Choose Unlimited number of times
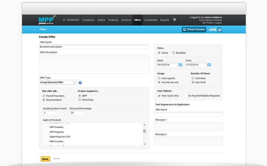The image size is (267, 166). pyautogui.click(x=193, y=78)
